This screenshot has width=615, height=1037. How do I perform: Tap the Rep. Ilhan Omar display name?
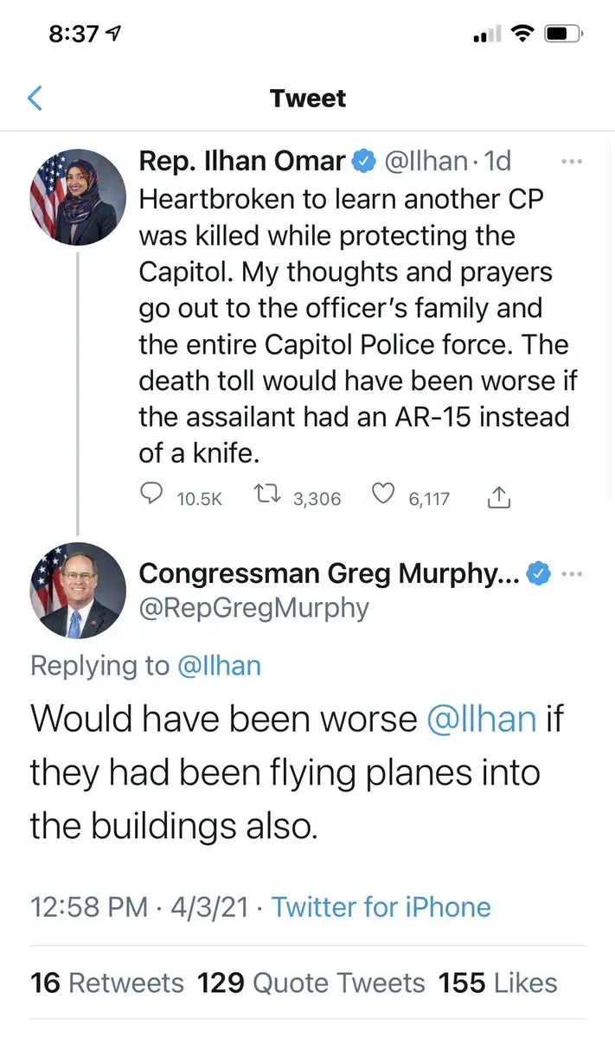pos(242,162)
